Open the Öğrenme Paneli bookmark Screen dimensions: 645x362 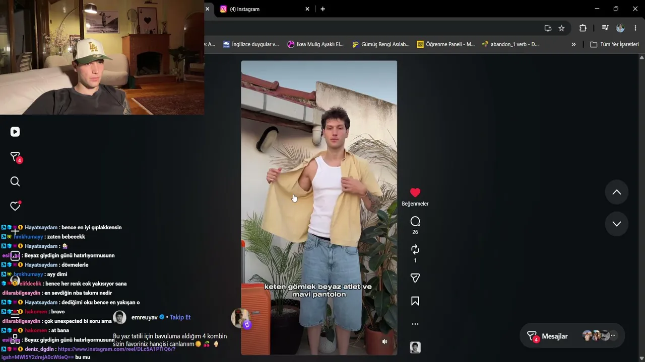click(445, 44)
